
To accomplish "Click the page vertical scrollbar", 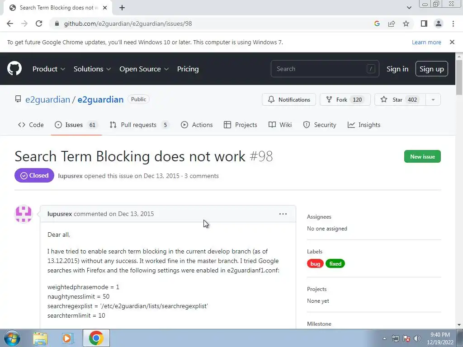I will [x=459, y=77].
